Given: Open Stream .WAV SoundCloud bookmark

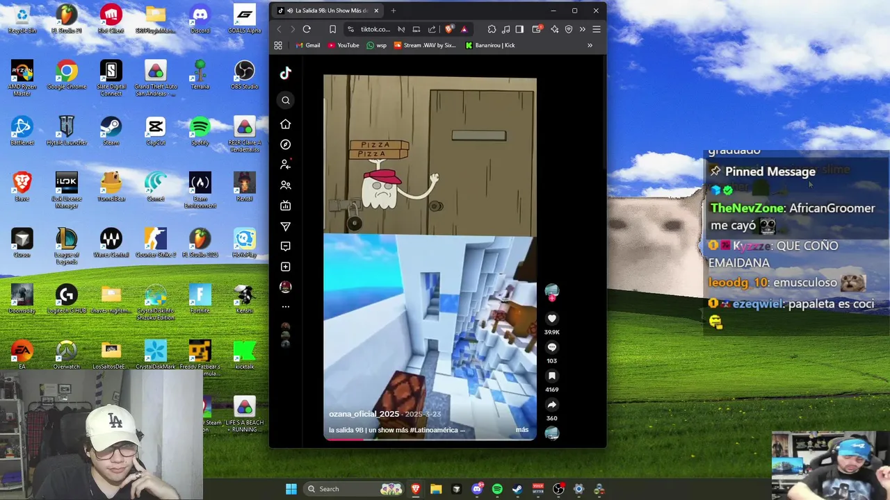Looking at the screenshot, I should (425, 45).
